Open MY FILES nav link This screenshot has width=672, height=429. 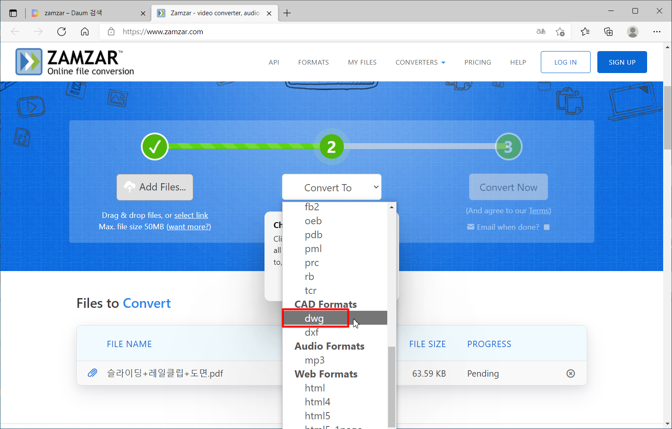tap(362, 62)
